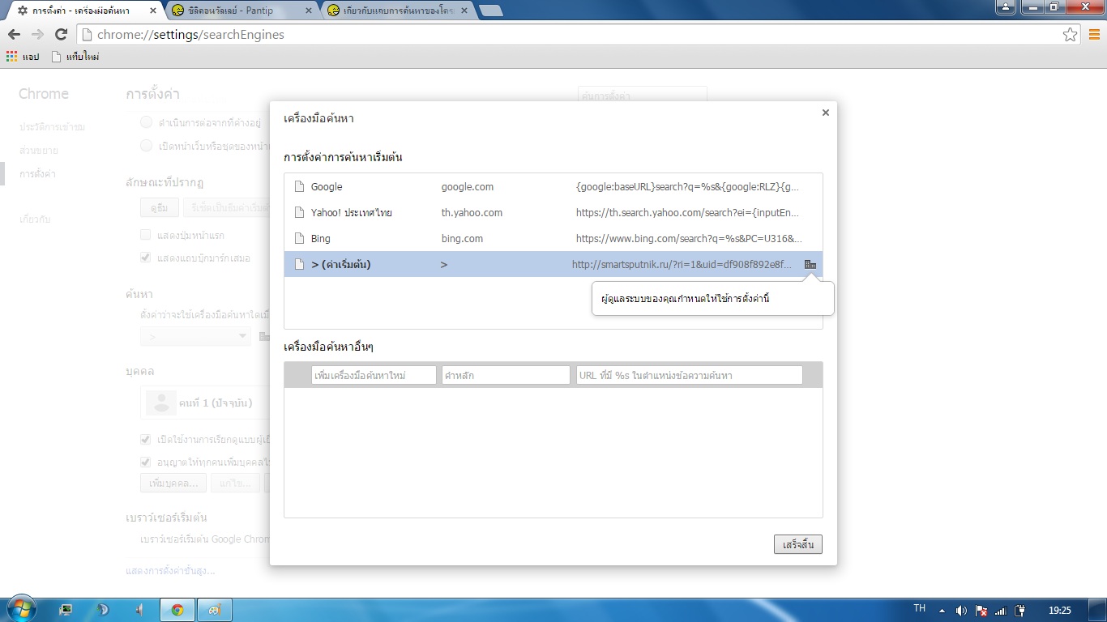Click the smartsputnik.ru URL text
The image size is (1107, 622).
point(682,264)
